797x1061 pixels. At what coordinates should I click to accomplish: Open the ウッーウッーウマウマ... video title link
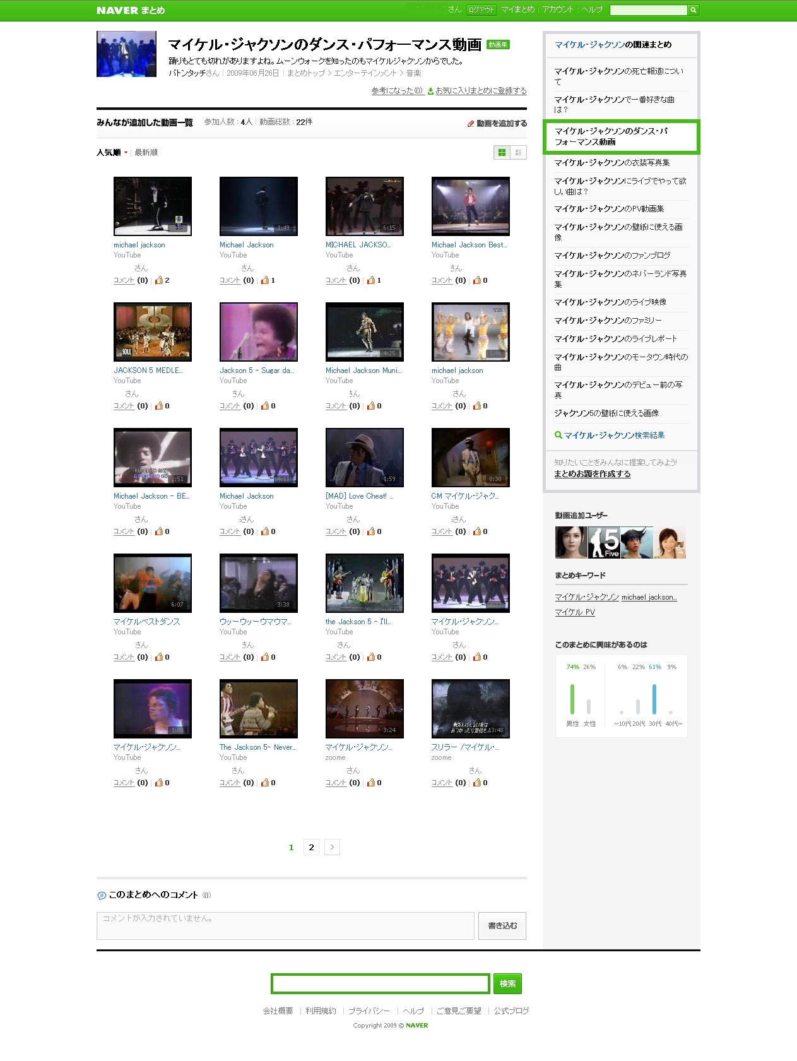(256, 622)
